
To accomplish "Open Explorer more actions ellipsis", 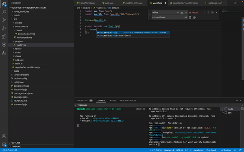I will (70, 3).
